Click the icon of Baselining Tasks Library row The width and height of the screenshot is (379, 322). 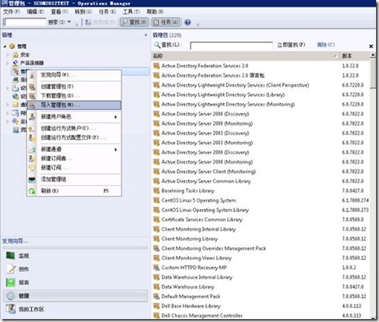(x=156, y=190)
